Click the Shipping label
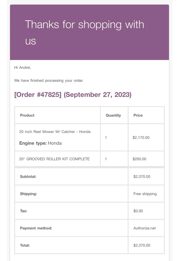This screenshot has height=261, width=179. click(x=28, y=194)
